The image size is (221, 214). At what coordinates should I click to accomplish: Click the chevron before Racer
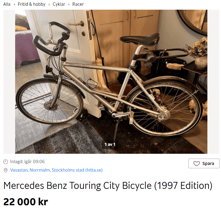click(69, 5)
